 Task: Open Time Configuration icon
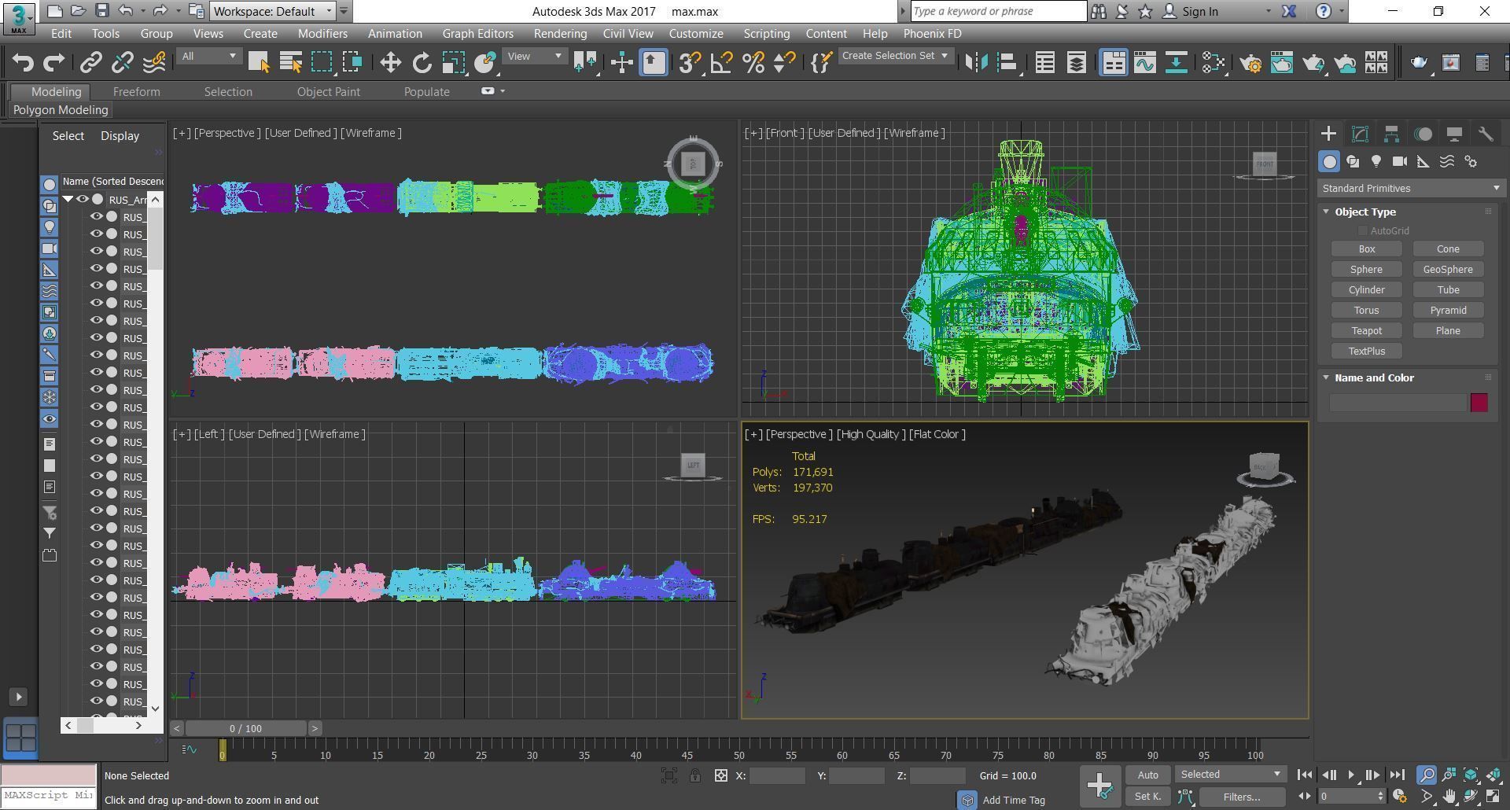[1398, 797]
